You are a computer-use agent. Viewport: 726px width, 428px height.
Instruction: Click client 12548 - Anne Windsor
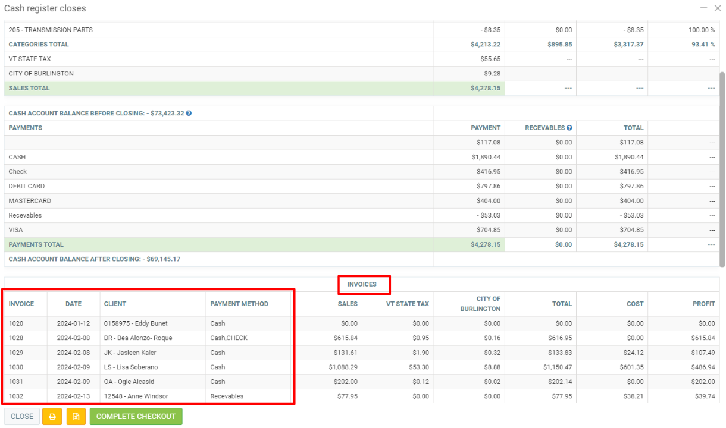136,396
